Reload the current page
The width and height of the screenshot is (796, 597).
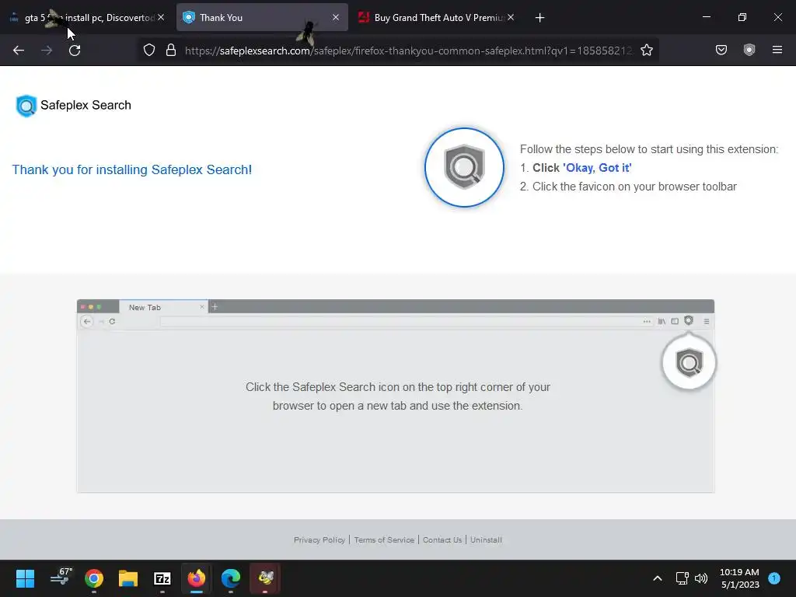coord(75,51)
